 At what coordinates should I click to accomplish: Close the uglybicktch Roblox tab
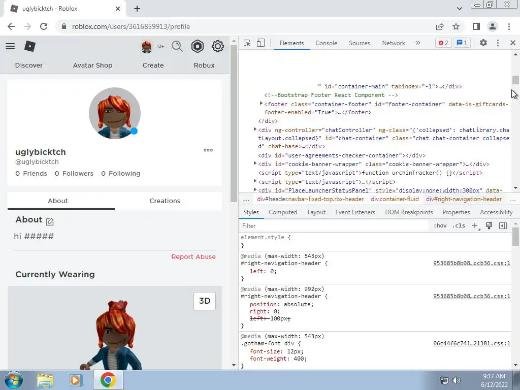[118, 9]
